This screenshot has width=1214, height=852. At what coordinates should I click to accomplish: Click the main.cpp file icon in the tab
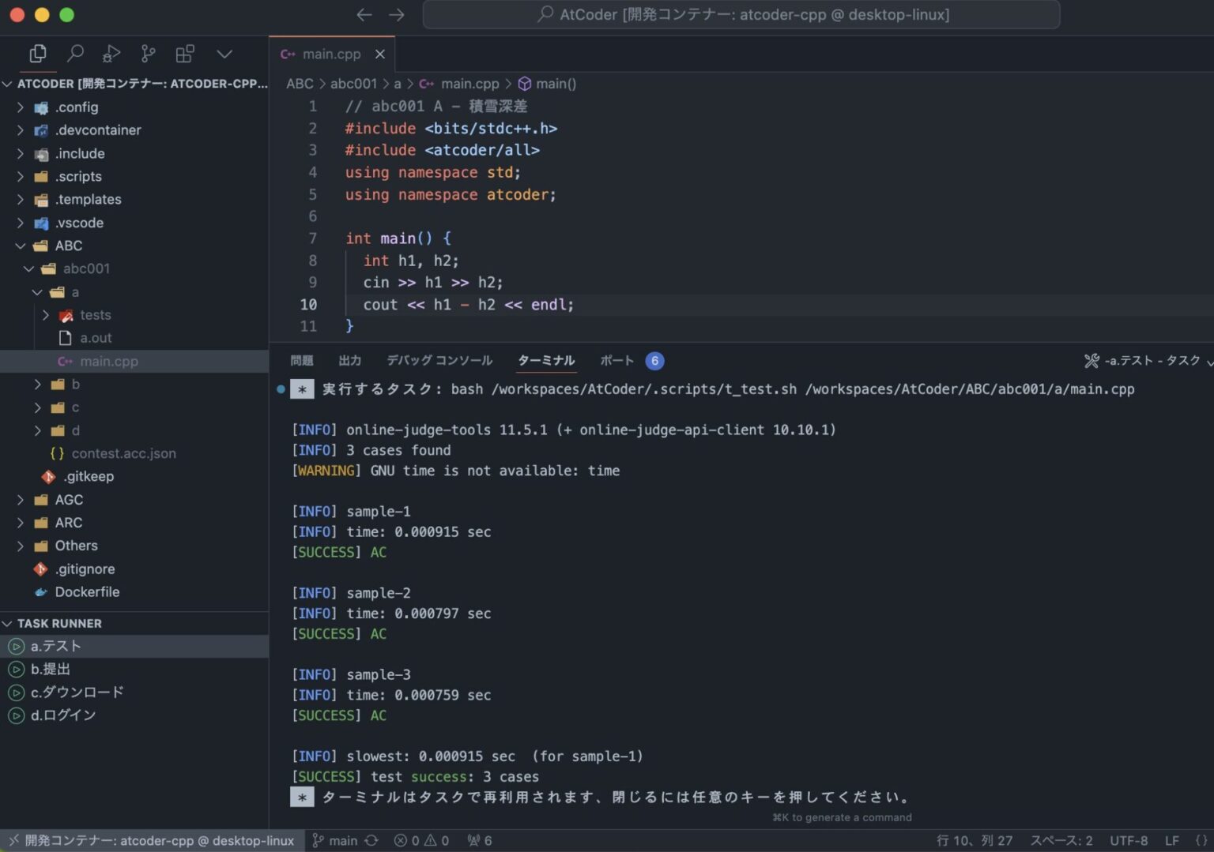click(x=287, y=54)
